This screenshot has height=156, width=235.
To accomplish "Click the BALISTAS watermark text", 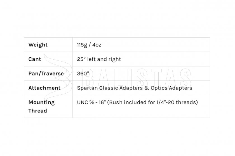I will [x=137, y=78].
